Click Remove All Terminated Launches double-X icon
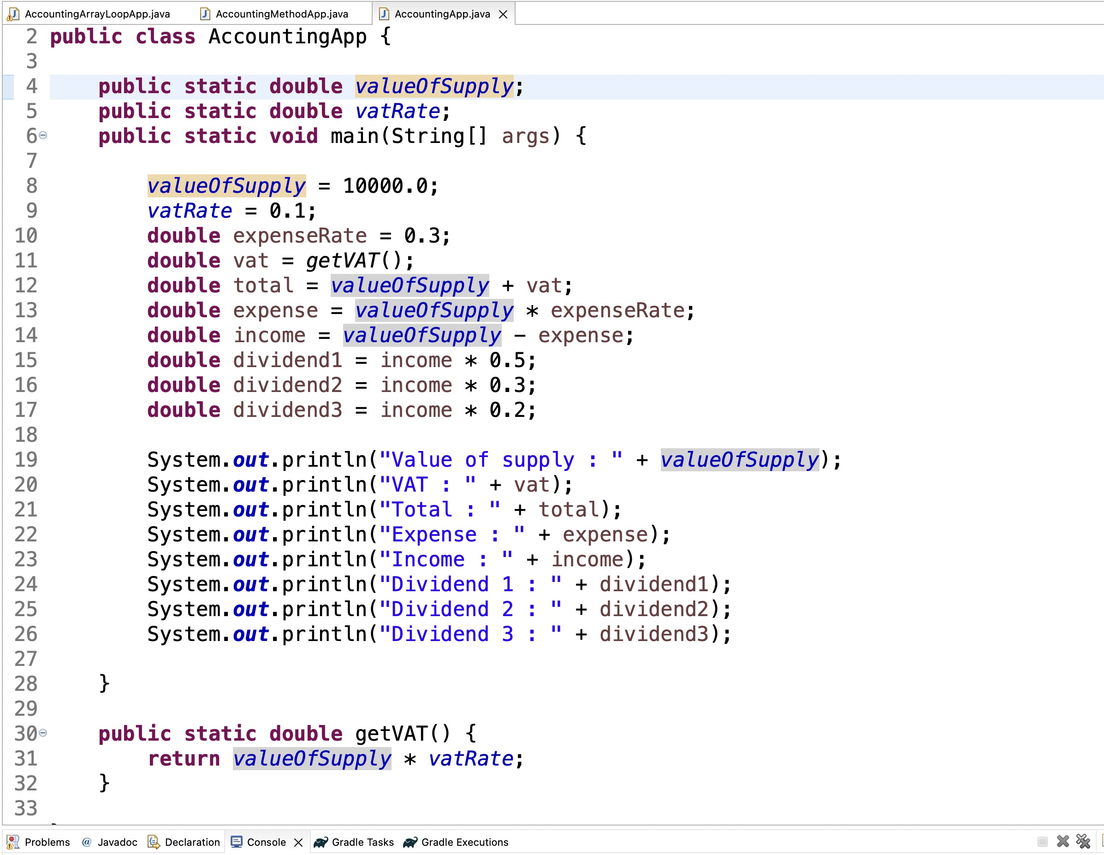 click(x=1083, y=841)
